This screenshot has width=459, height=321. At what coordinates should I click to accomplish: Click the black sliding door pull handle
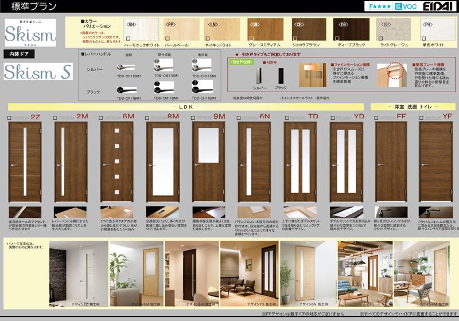click(x=281, y=76)
